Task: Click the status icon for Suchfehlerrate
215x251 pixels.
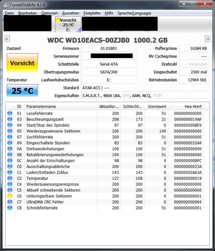Action: tap(10, 137)
